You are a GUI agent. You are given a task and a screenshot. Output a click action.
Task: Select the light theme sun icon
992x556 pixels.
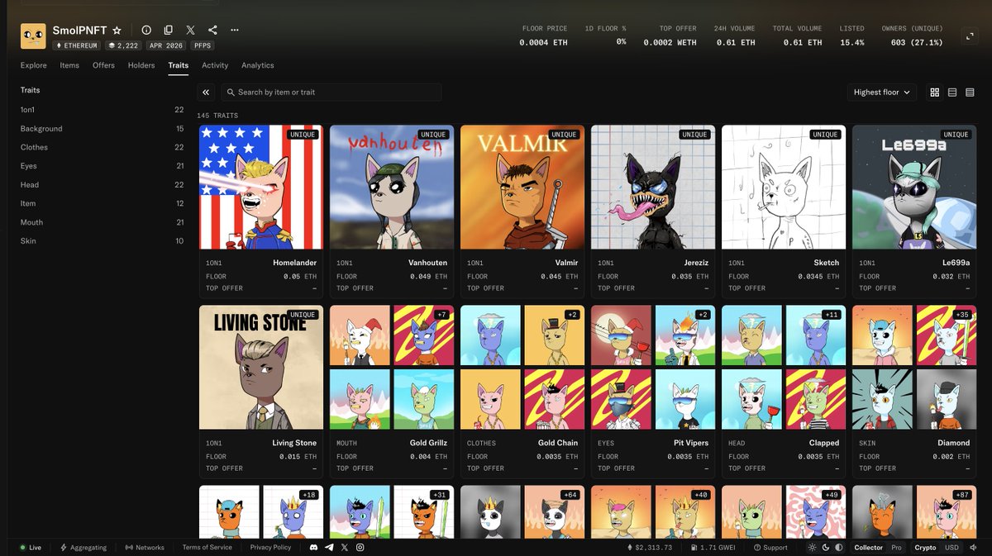point(812,548)
